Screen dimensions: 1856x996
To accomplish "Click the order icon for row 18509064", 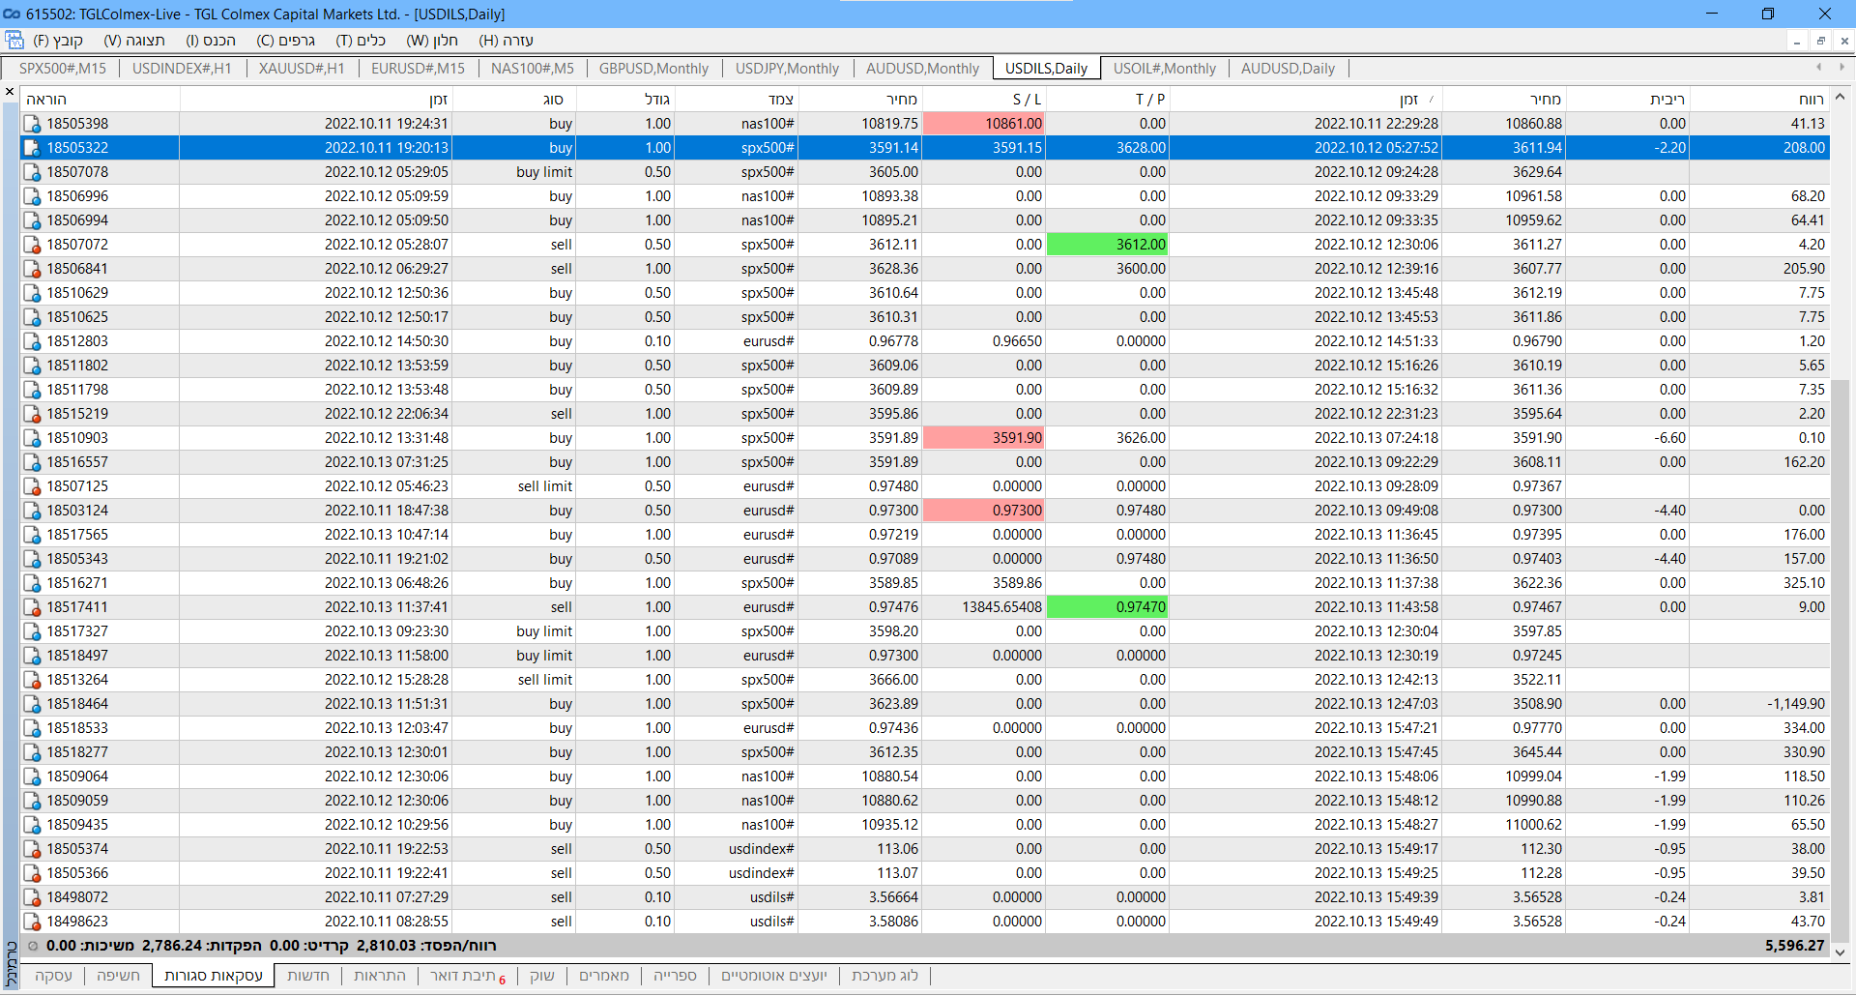I will coord(32,776).
